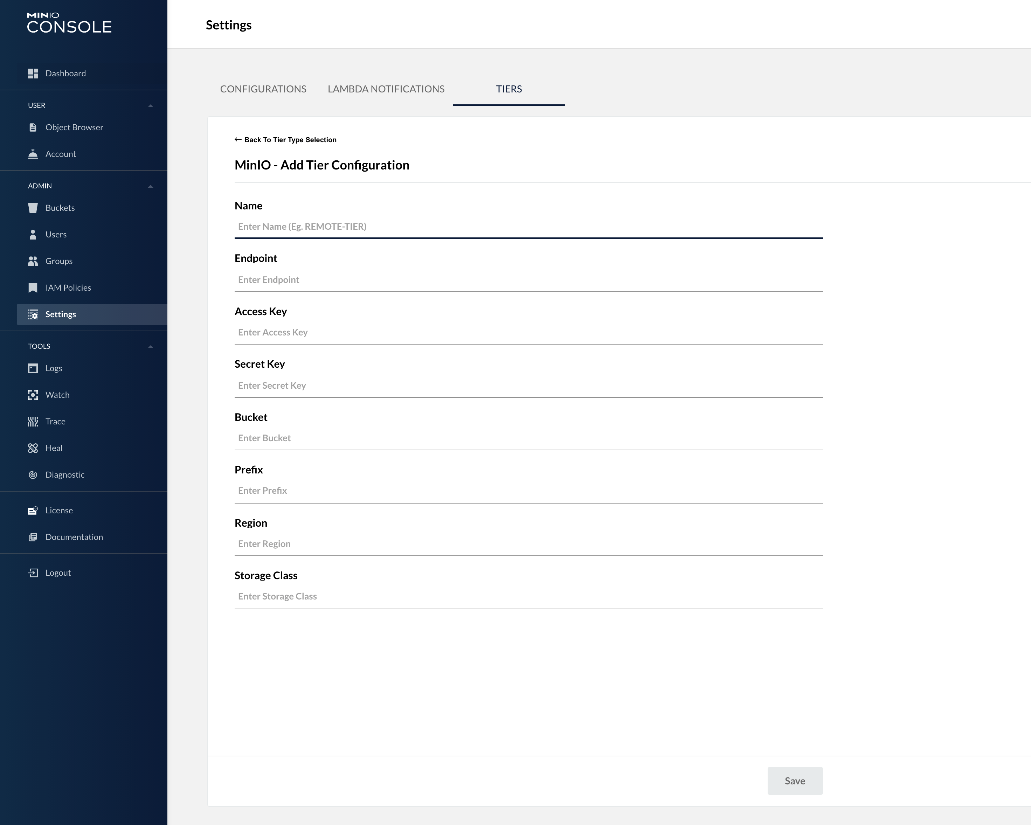Collapse the USER sidebar section

[150, 106]
